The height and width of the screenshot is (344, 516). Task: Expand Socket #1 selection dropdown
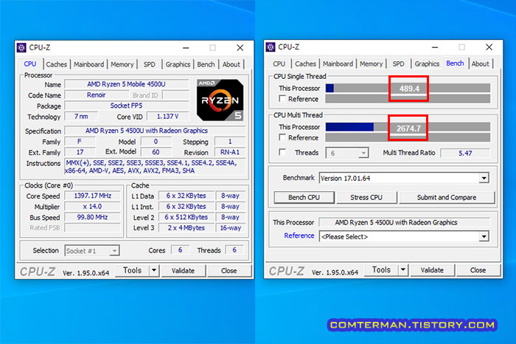114,251
